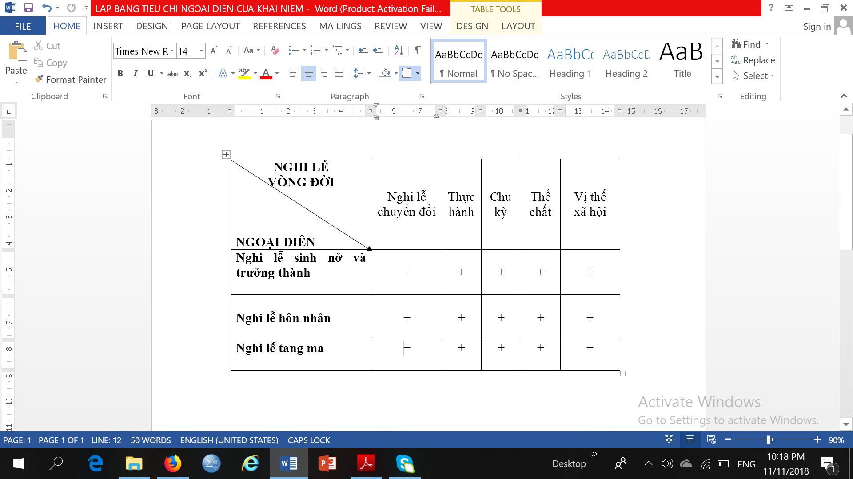The image size is (853, 479).
Task: Open the Borders dropdown arrow
Action: [x=418, y=74]
